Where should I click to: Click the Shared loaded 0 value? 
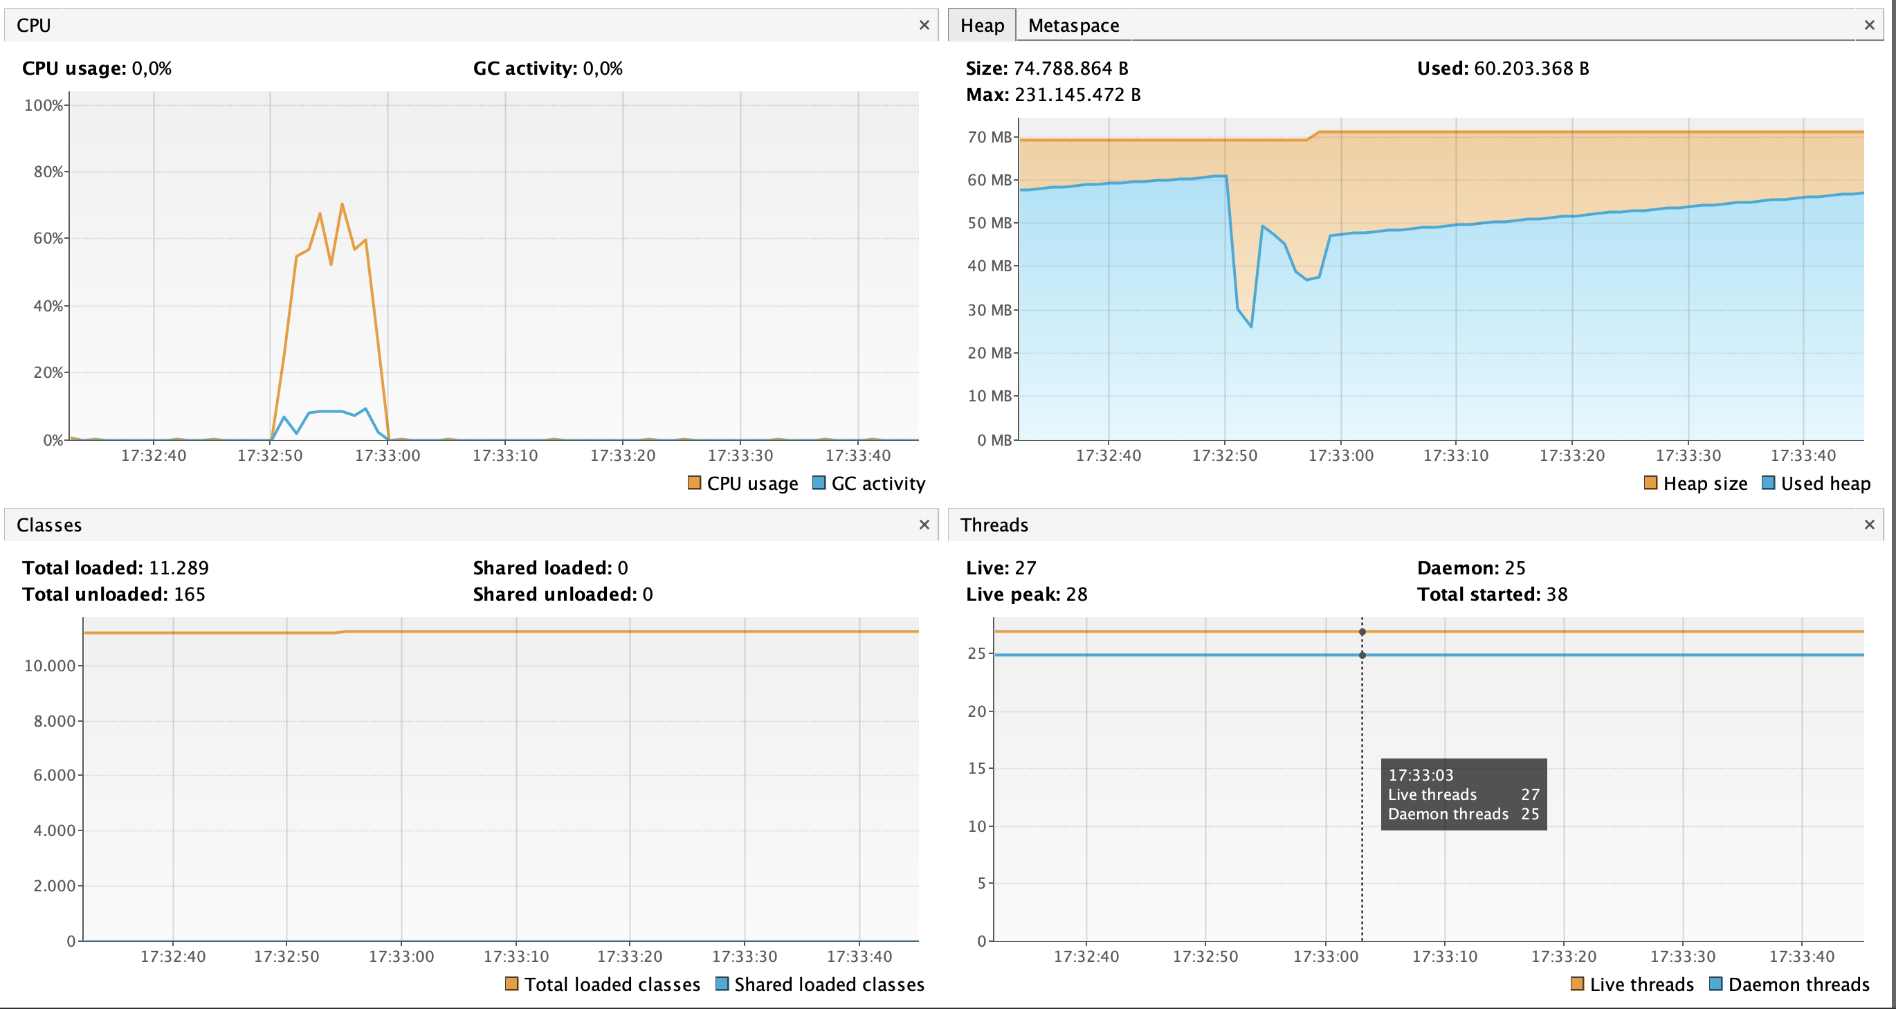pyautogui.click(x=623, y=568)
